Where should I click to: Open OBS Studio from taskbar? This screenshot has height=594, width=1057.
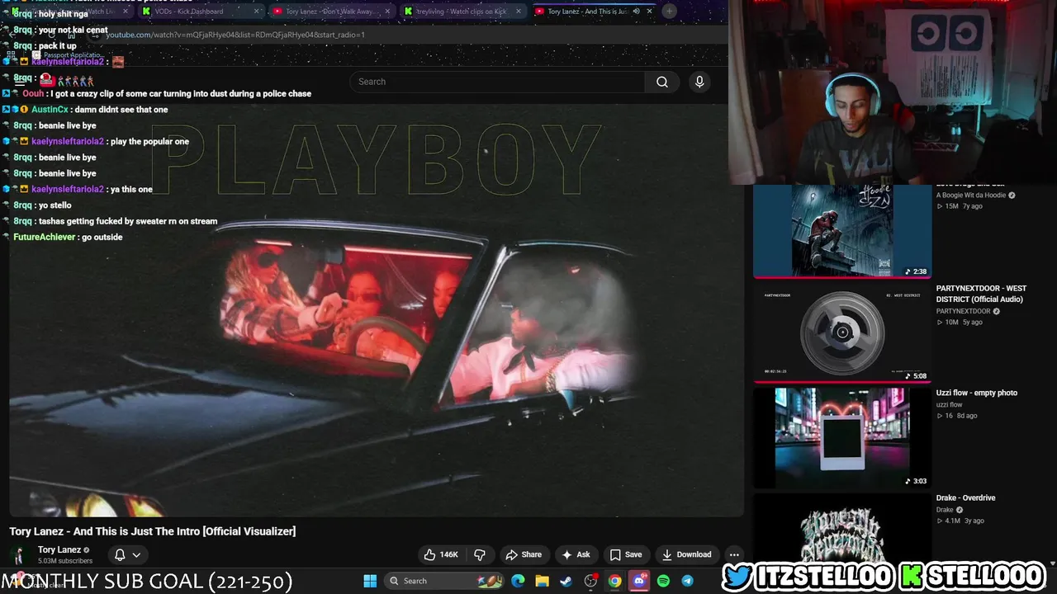[x=590, y=581]
